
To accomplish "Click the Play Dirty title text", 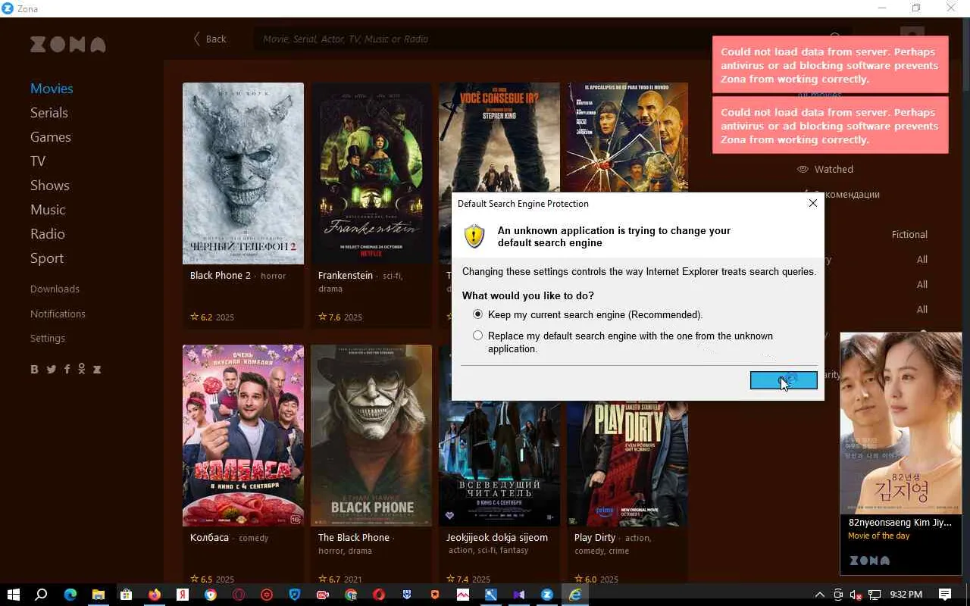I will (595, 538).
